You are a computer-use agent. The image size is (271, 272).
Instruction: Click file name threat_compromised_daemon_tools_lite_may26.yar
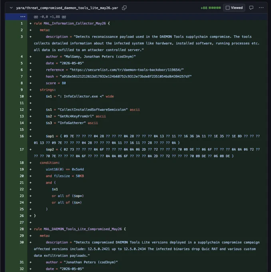point(67,8)
